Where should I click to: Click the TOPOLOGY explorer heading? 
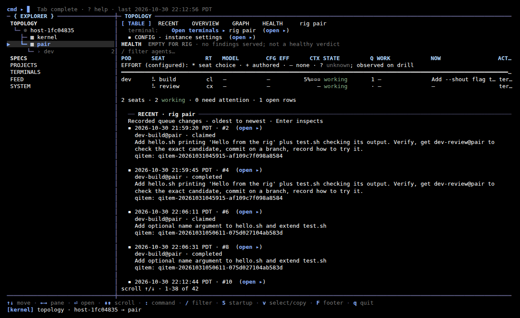tap(24, 24)
